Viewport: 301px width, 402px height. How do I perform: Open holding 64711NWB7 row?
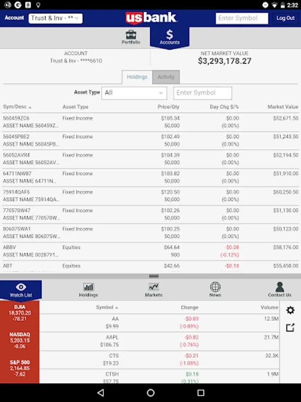pos(151,177)
